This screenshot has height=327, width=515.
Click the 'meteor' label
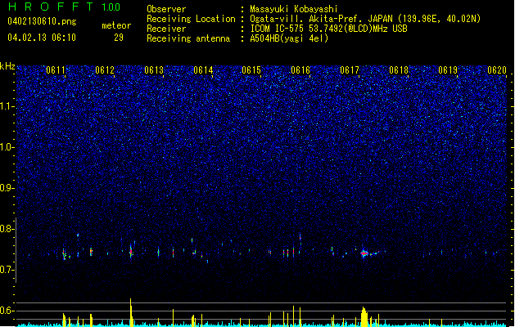click(116, 25)
